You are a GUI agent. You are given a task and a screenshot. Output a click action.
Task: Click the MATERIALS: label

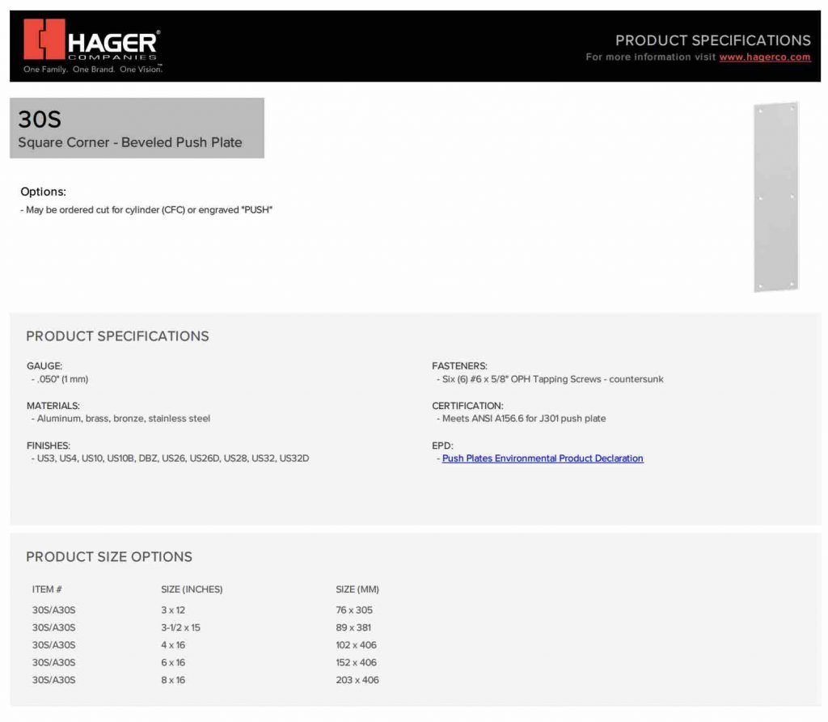53,406
